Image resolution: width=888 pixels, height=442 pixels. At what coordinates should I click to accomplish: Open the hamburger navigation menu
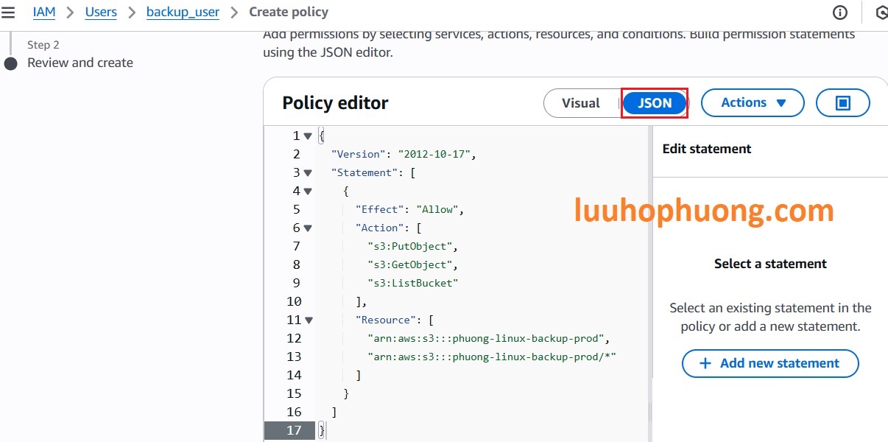coord(8,13)
